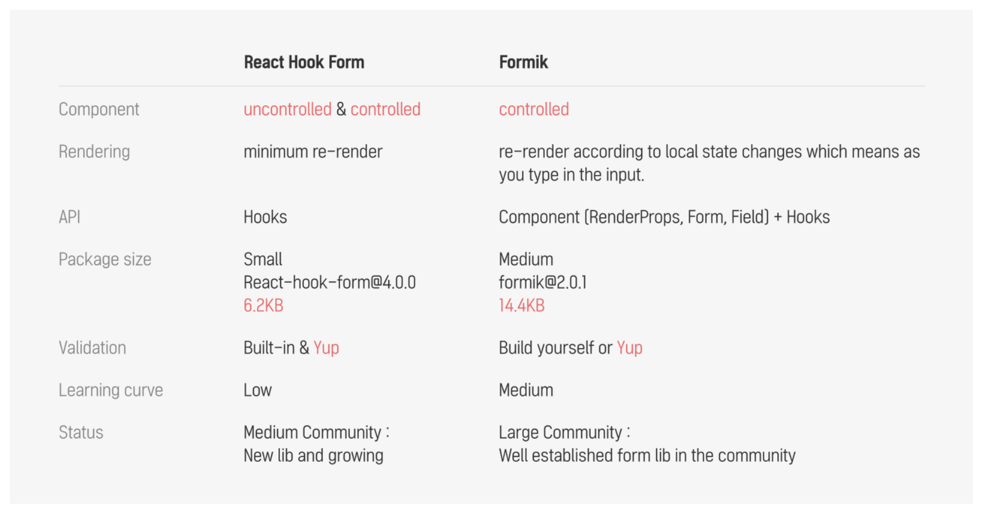Image resolution: width=1003 pixels, height=510 pixels.
Task: Click the 'Learning curve' row label
Action: [111, 390]
